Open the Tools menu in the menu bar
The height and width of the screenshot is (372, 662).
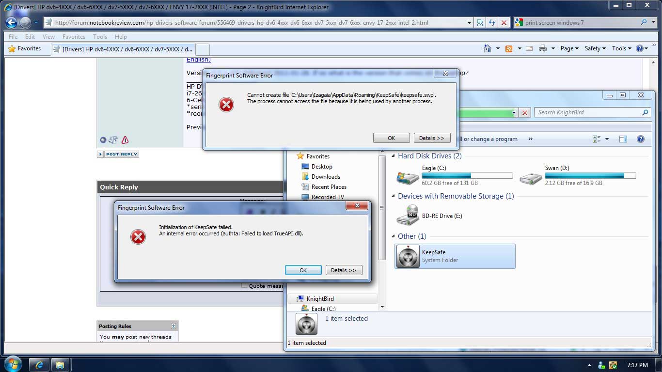pyautogui.click(x=100, y=36)
